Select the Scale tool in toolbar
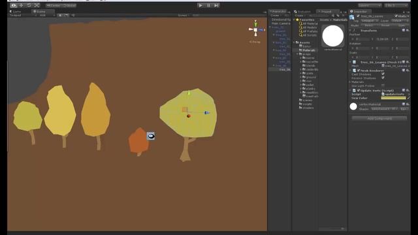Image resolution: width=418 pixels, height=235 pixels. tap(37, 5)
